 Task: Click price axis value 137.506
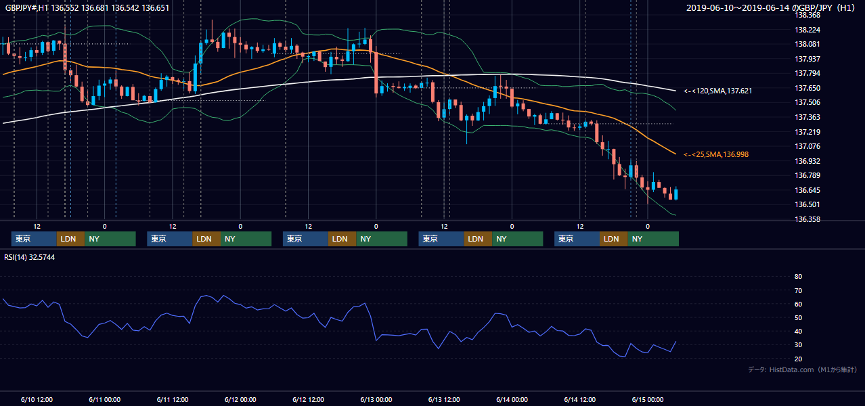pyautogui.click(x=807, y=102)
